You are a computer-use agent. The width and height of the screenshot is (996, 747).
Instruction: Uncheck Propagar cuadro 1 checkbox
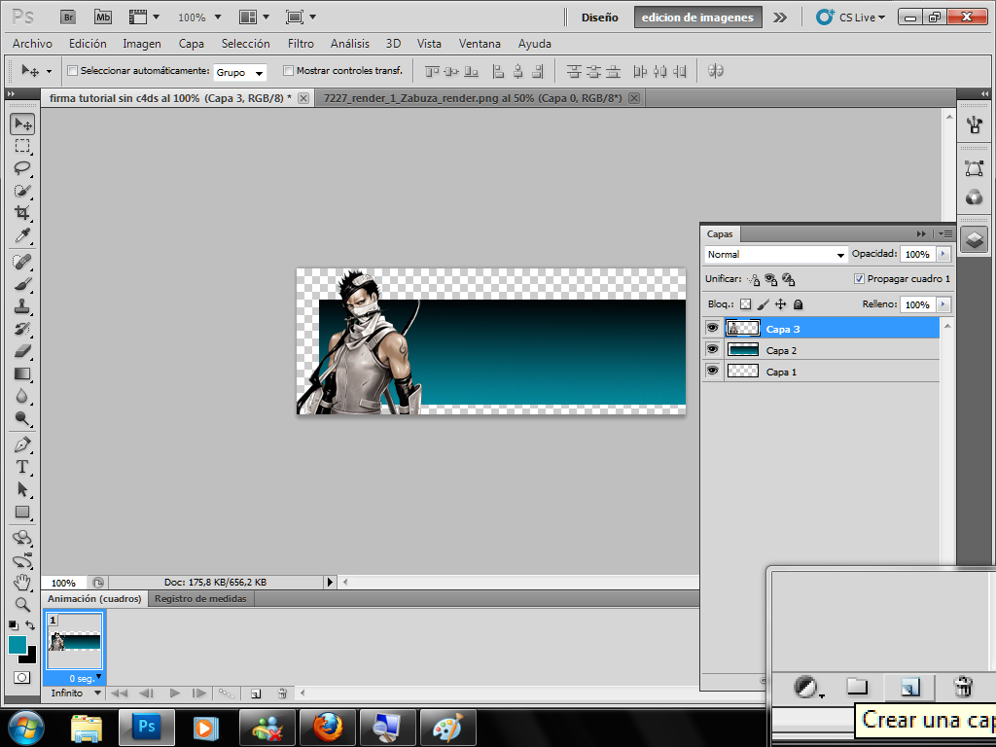point(859,279)
